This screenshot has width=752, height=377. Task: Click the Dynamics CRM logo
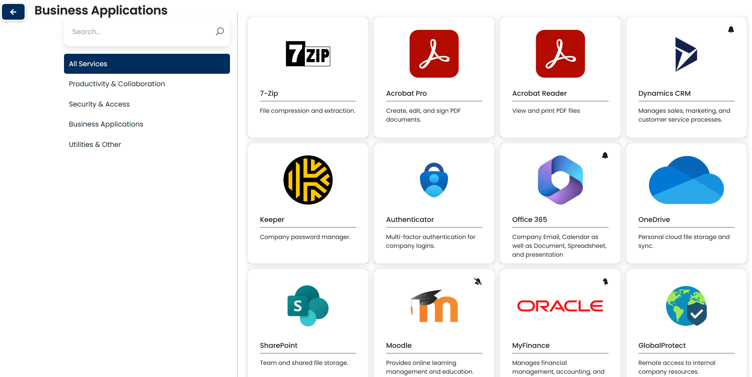pyautogui.click(x=686, y=54)
